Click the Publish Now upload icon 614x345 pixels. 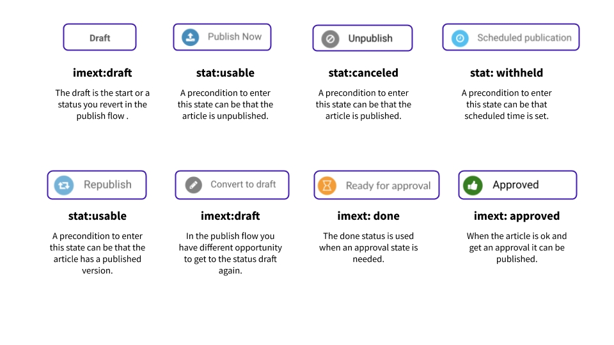click(x=190, y=37)
